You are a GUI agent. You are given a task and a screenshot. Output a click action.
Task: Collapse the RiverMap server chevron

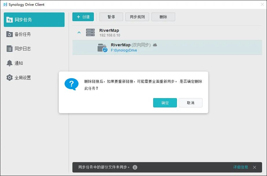click(x=79, y=32)
